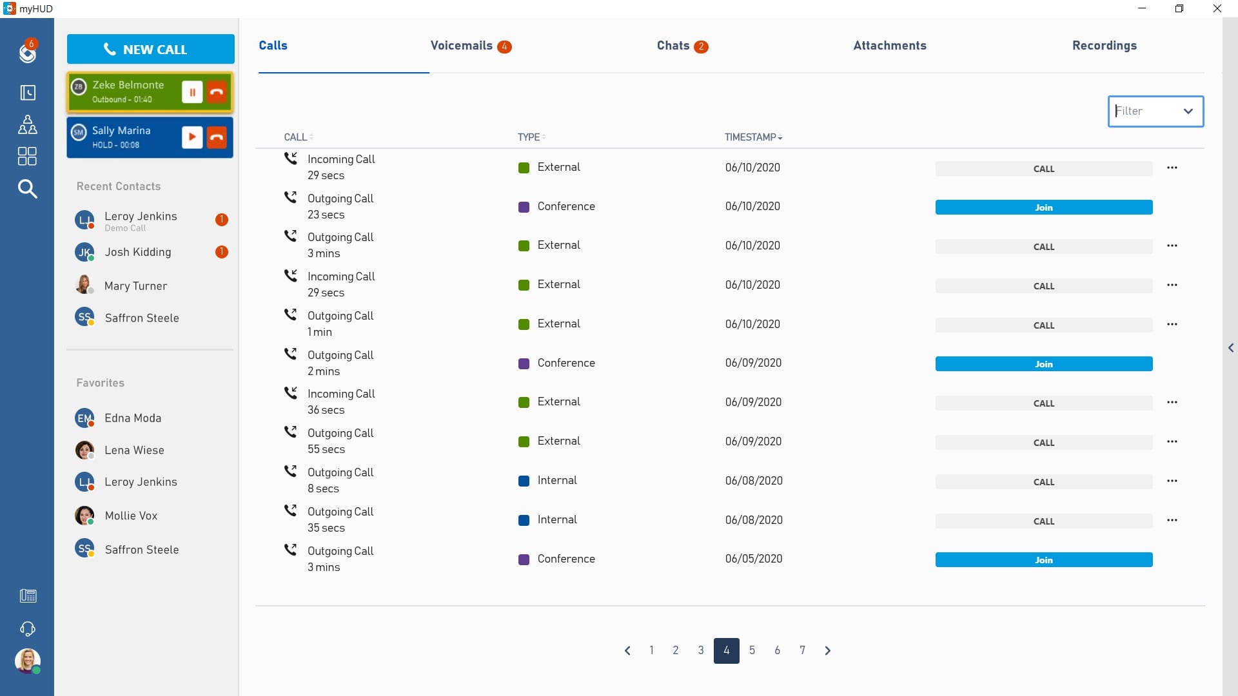Hang up Zeke Belmonte call

pos(217,92)
